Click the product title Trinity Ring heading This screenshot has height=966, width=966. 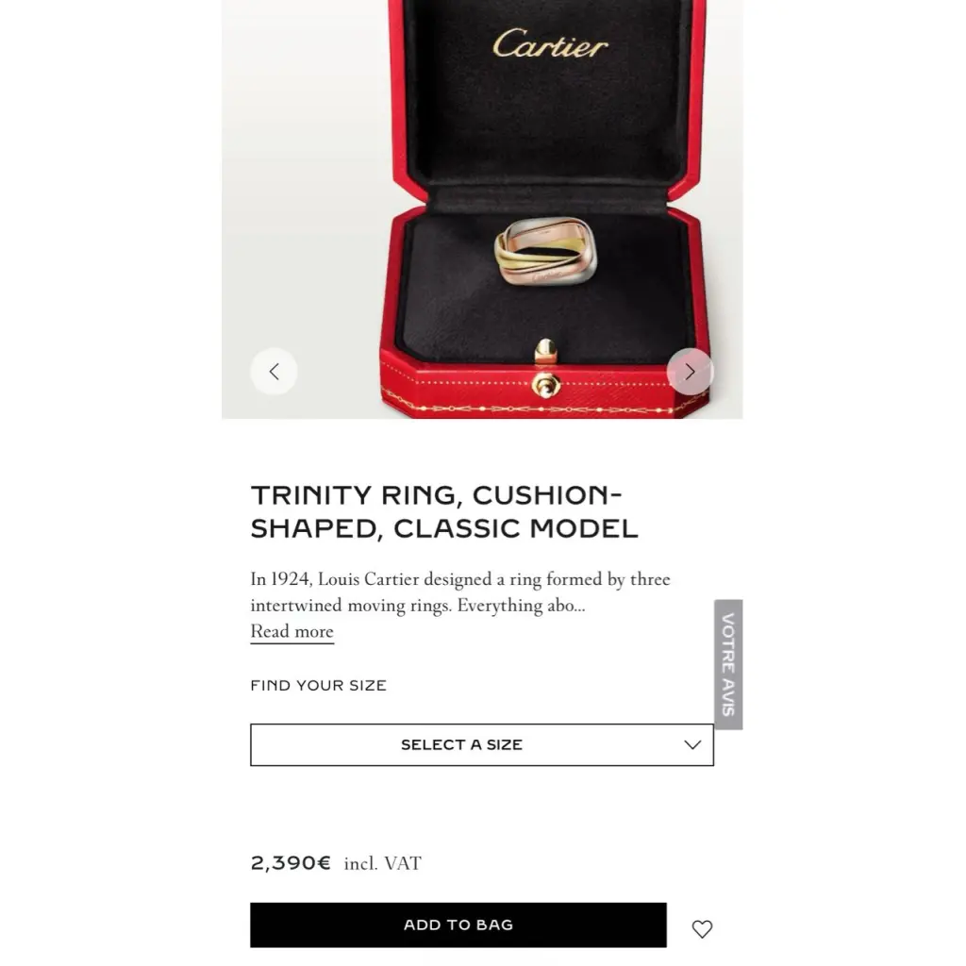coord(444,511)
